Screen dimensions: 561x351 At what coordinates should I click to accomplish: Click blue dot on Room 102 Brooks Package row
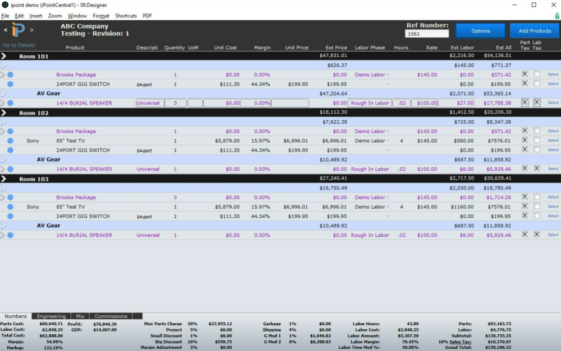pyautogui.click(x=10, y=131)
